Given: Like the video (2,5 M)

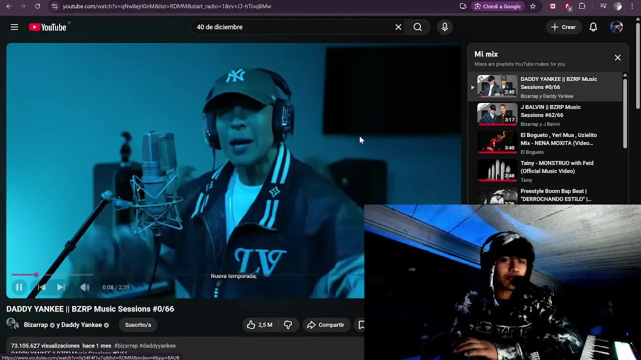Looking at the screenshot, I should (259, 325).
